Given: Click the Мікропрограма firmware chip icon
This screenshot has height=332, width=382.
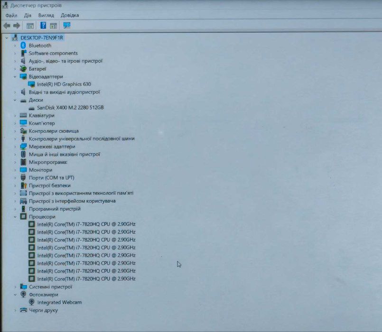Looking at the screenshot, I should pyautogui.click(x=23, y=162).
